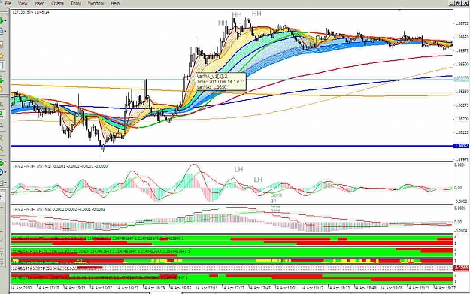The image size is (470, 294).
Task: Click the 1.36350 price scale value
Action: [x=462, y=92]
